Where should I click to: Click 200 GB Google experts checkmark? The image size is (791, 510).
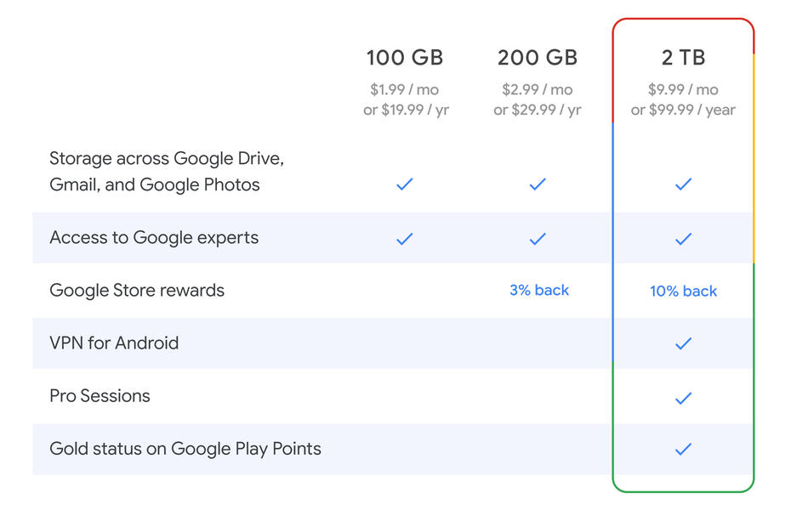pyautogui.click(x=538, y=239)
